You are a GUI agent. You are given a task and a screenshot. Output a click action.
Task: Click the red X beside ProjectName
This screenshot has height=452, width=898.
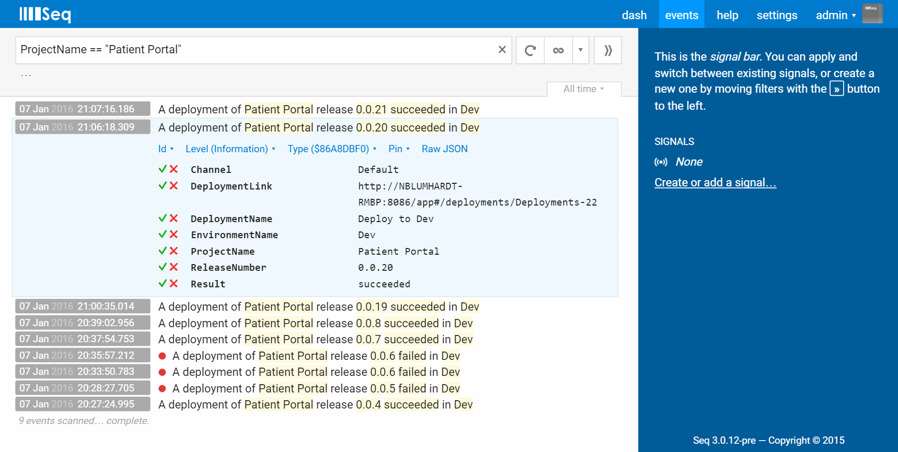pos(174,251)
